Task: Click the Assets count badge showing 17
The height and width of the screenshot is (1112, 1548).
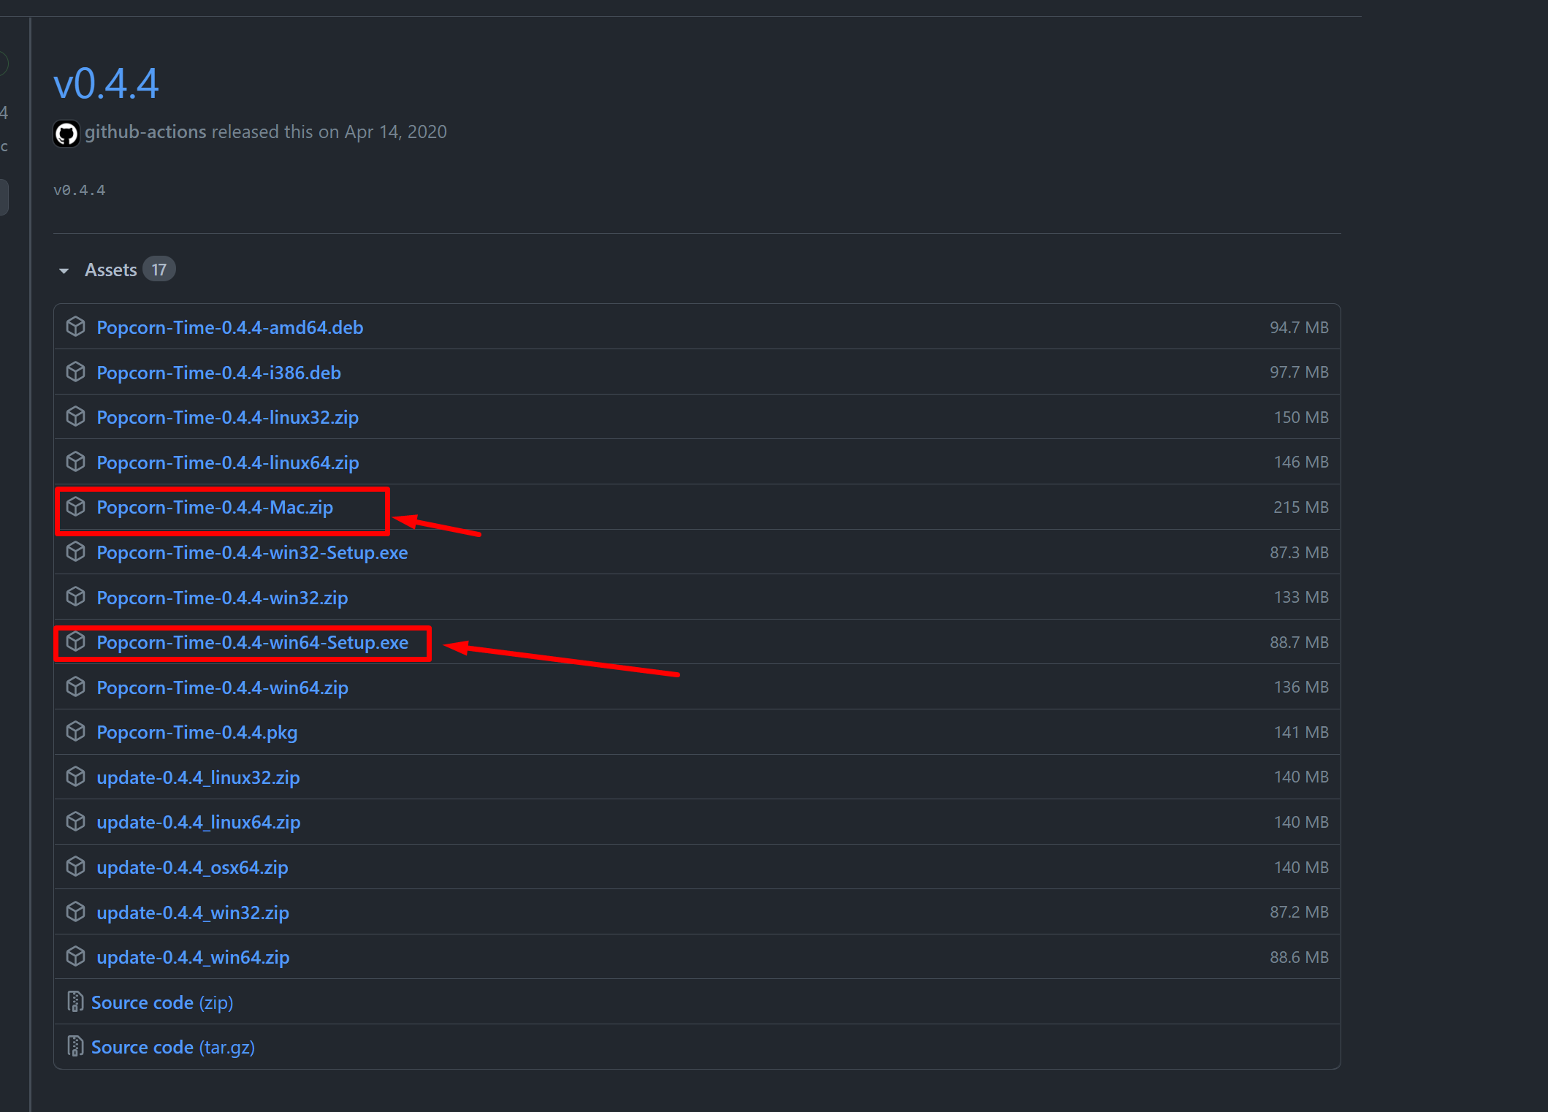Action: (x=159, y=270)
